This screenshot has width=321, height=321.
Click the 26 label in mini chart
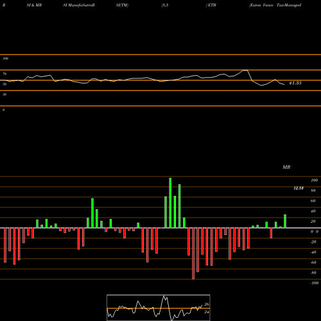tap(207, 304)
